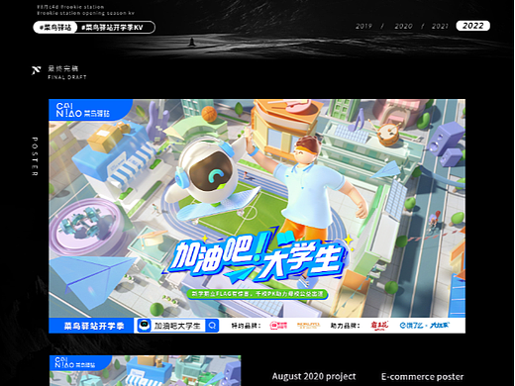Click the orange sponsor logo

click(309, 326)
